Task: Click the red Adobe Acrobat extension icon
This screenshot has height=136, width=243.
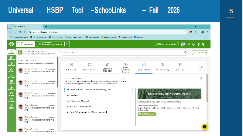Action: 191,32
